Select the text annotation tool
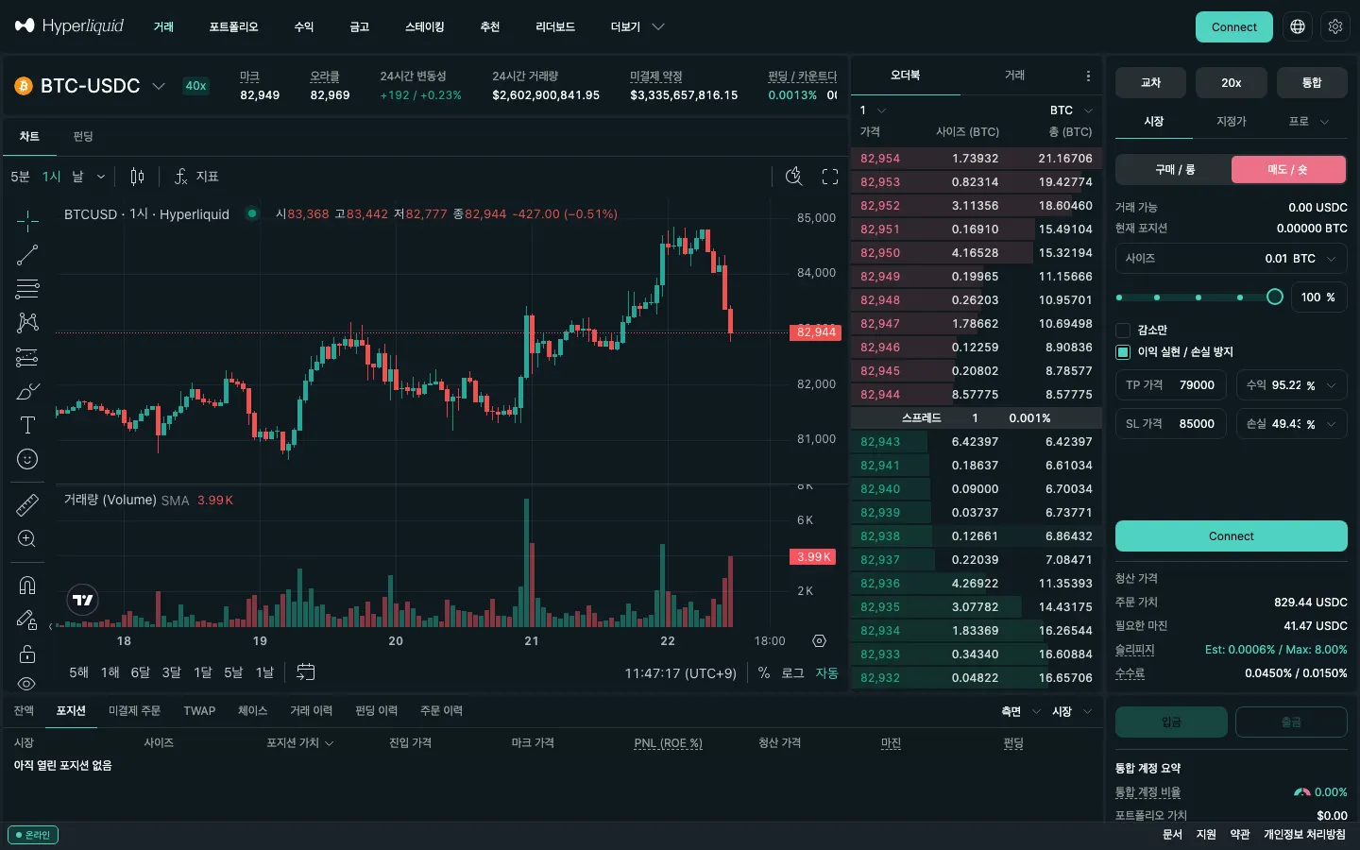This screenshot has width=1360, height=850. click(x=27, y=425)
